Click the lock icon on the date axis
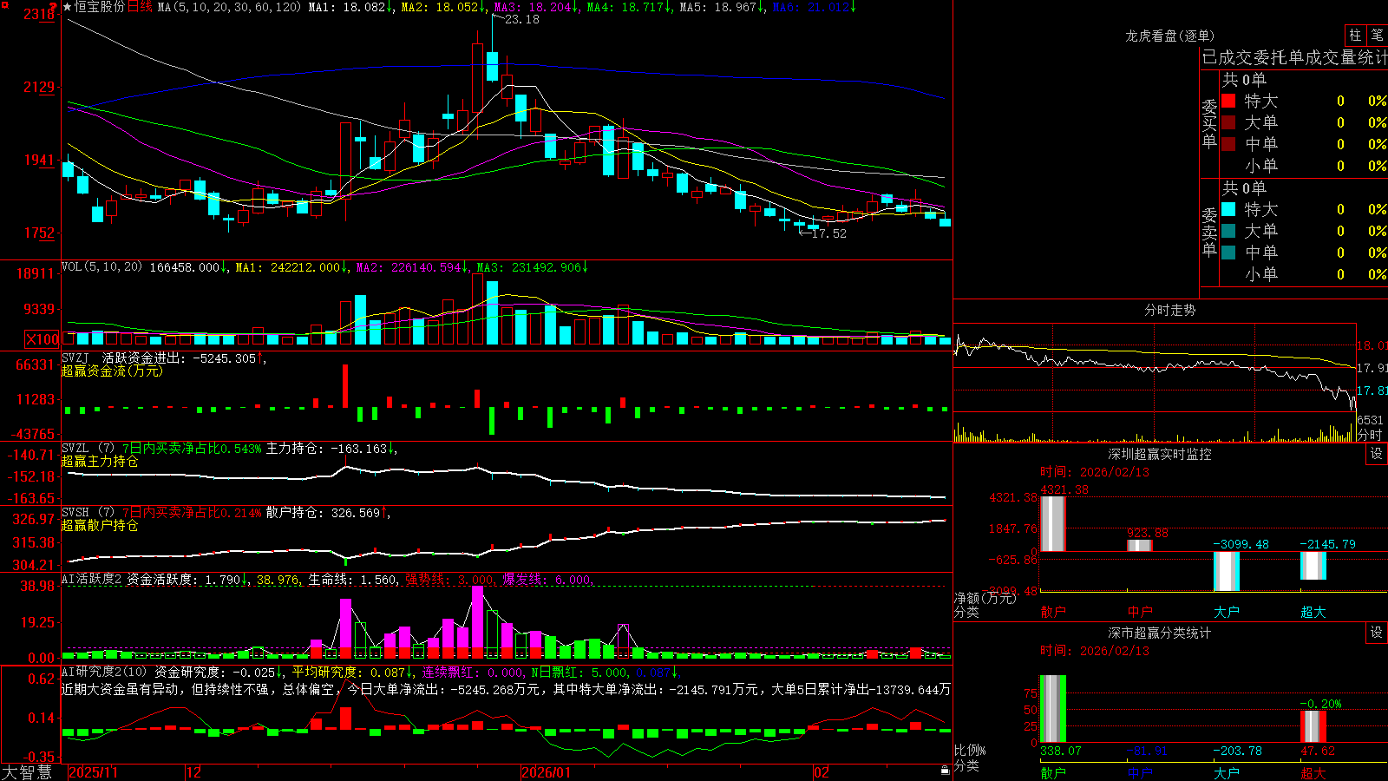The height and width of the screenshot is (781, 1388). (x=946, y=771)
